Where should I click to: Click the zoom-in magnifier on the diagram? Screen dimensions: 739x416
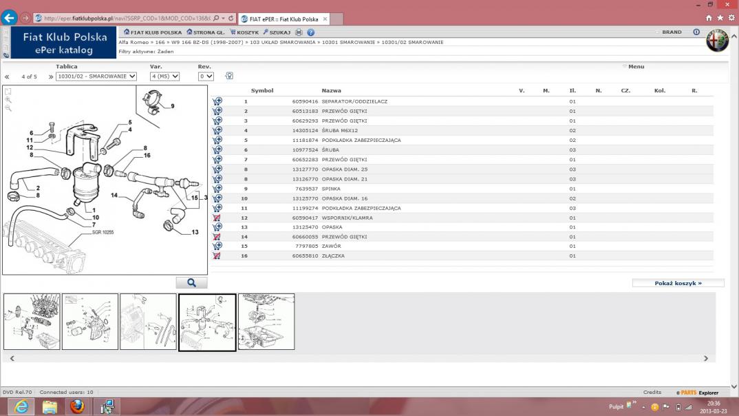pos(8,100)
